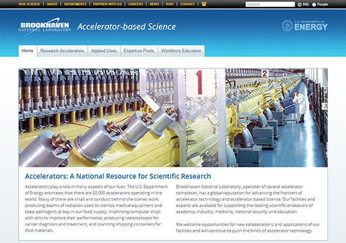The image size is (346, 243).
Task: Select the BNL search radio button
Action: point(299,4)
